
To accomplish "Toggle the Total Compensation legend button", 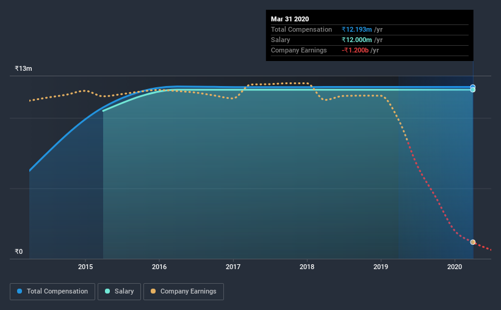I will 52,292.
